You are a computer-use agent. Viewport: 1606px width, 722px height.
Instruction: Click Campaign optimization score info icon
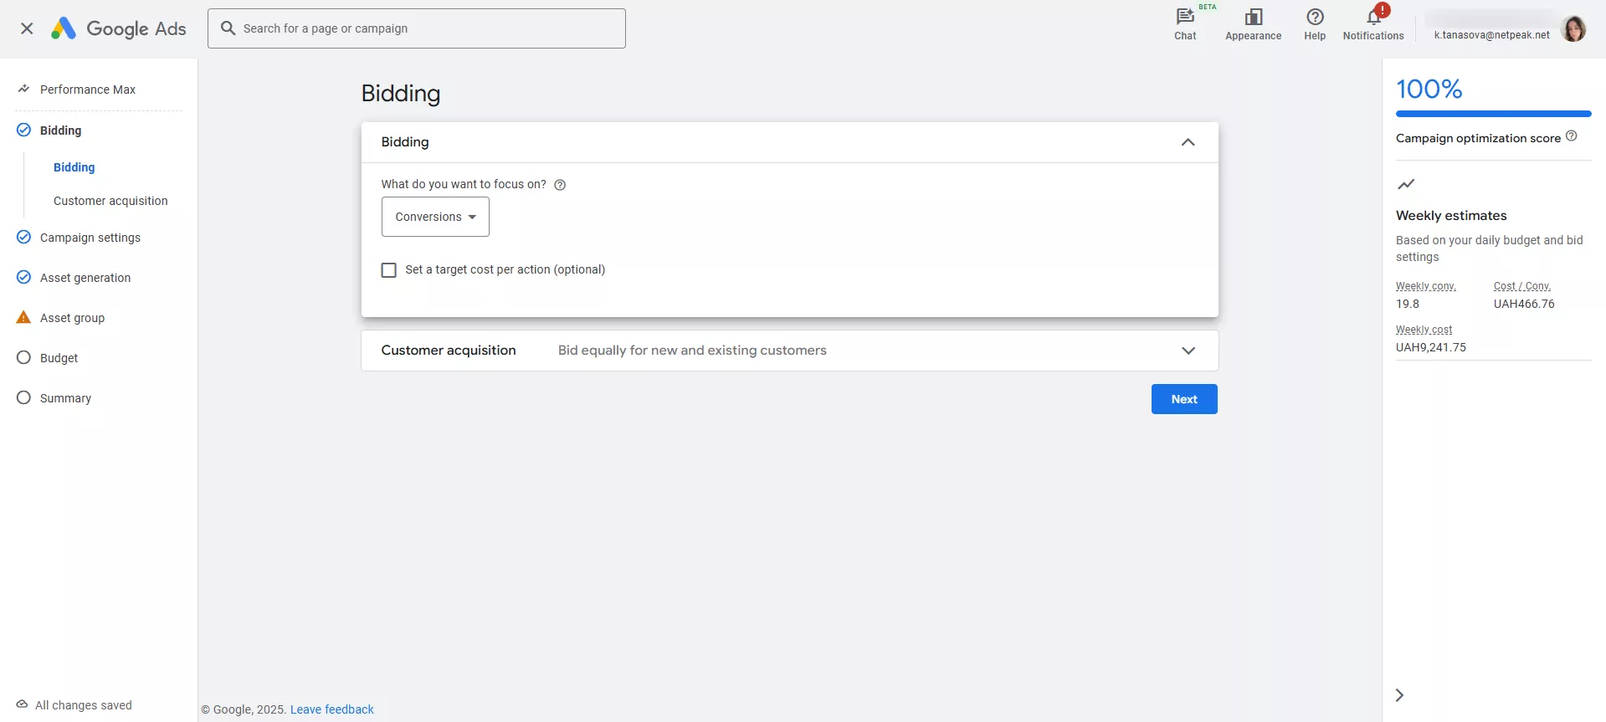click(x=1571, y=136)
